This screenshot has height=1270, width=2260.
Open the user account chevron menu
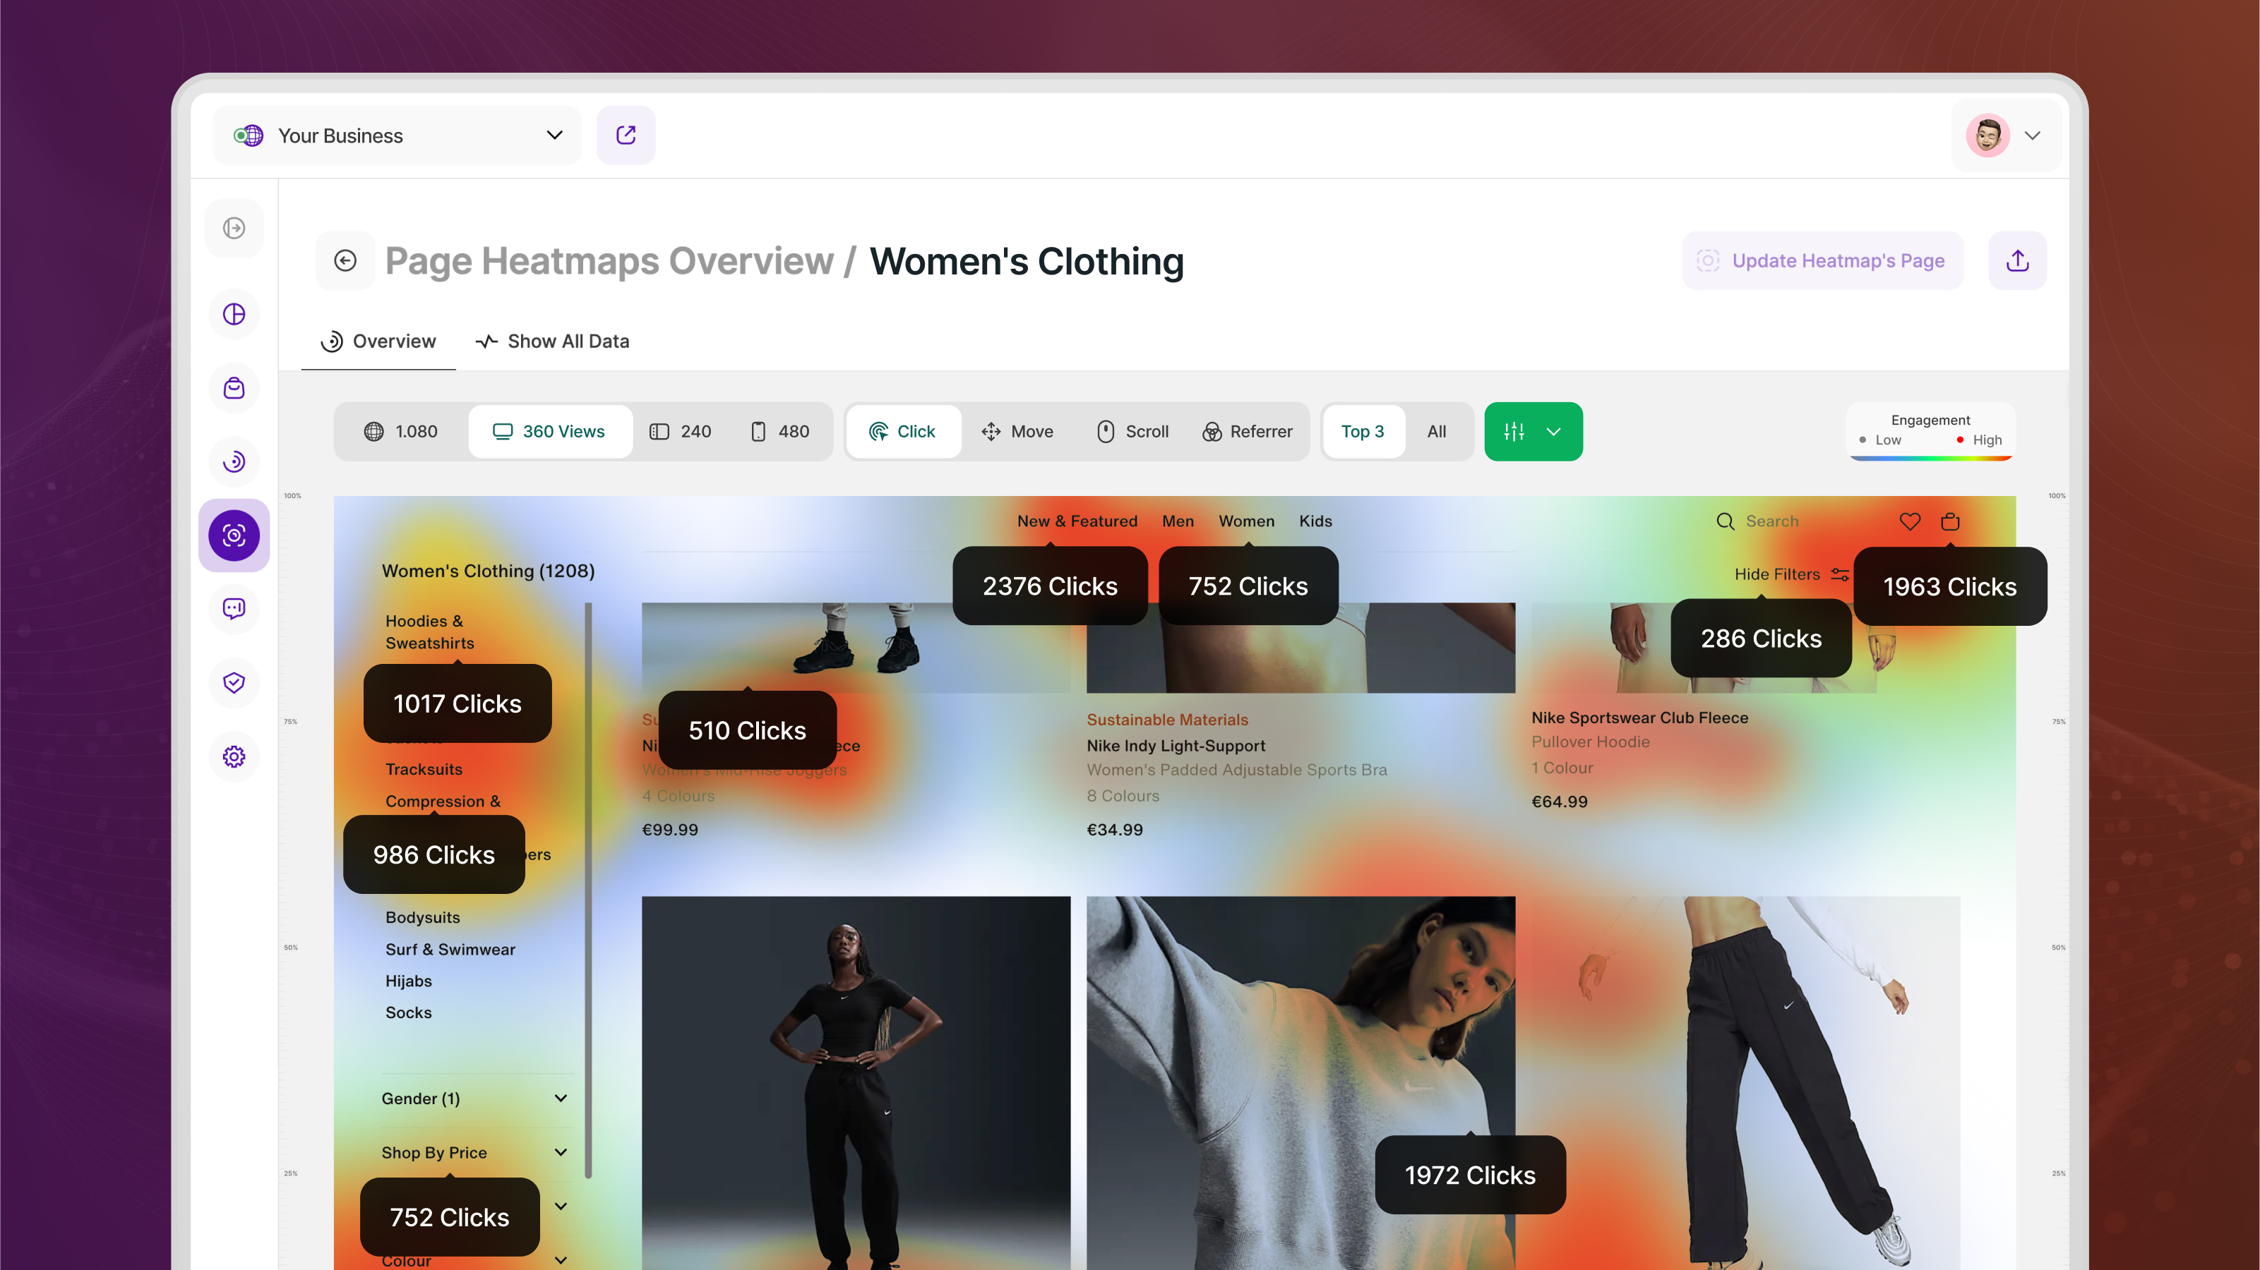tap(2033, 135)
